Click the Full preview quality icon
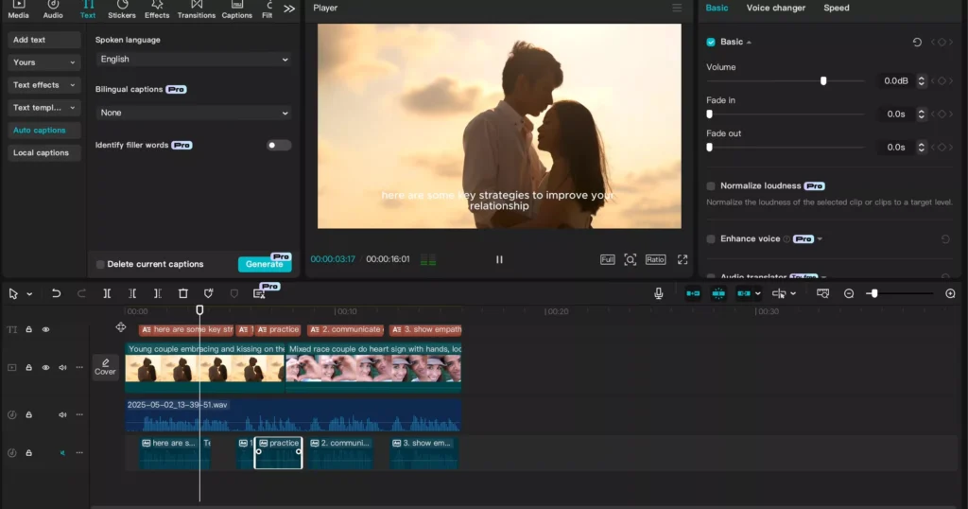Image resolution: width=968 pixels, height=509 pixels. [x=608, y=259]
